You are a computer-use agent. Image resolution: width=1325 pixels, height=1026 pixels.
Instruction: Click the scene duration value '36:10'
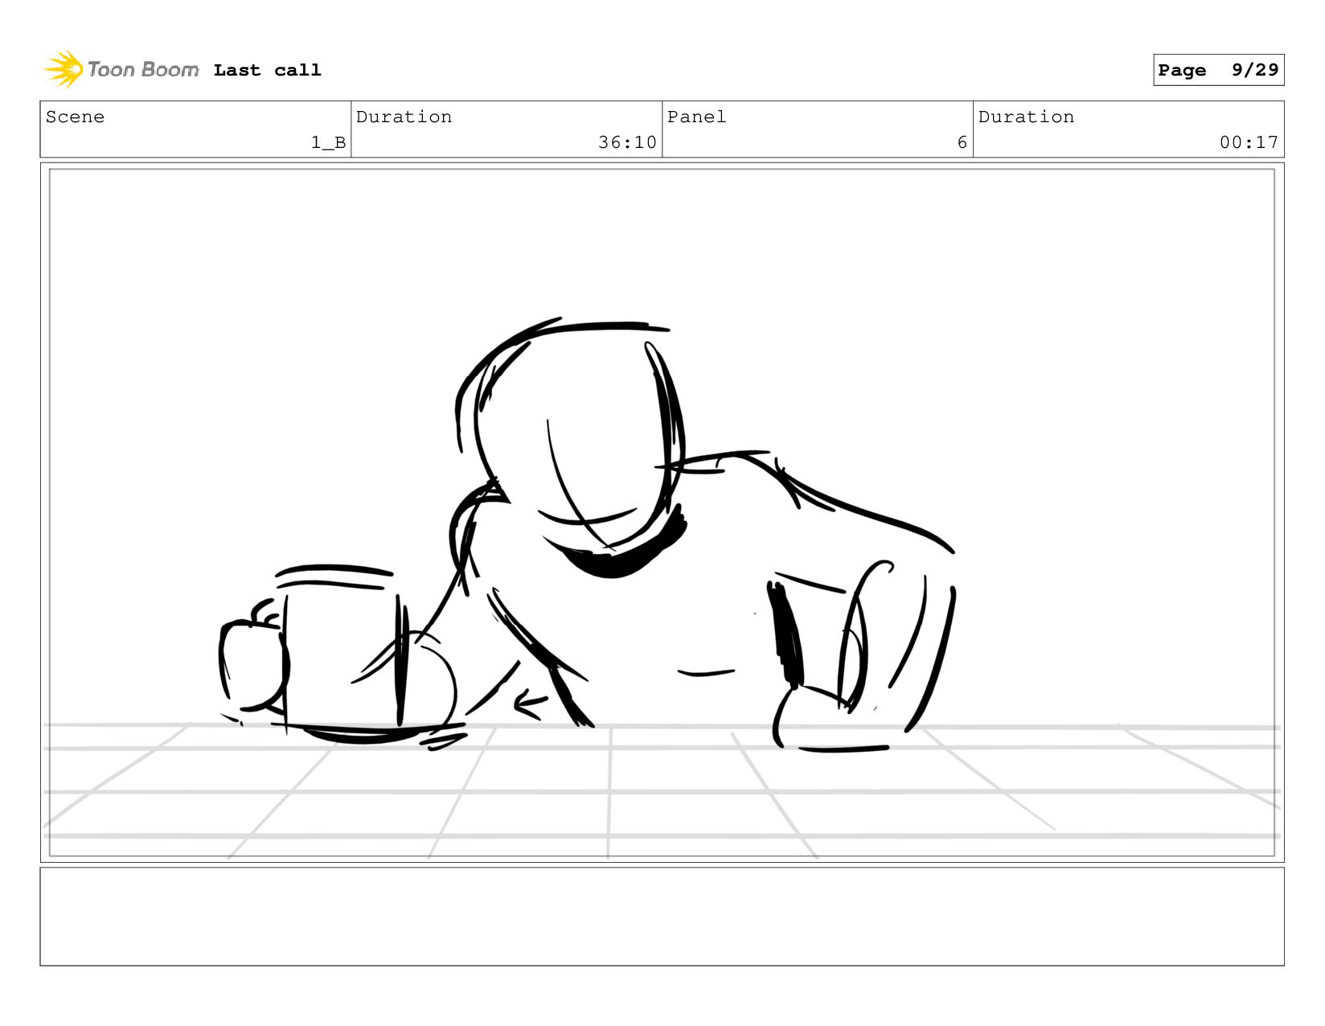[x=627, y=142]
